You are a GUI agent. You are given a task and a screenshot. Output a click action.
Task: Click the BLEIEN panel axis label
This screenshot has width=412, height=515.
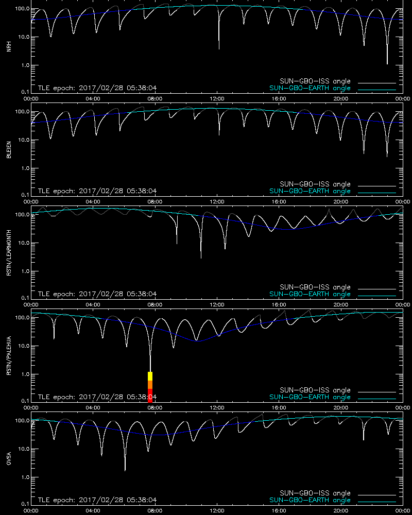tap(9, 150)
